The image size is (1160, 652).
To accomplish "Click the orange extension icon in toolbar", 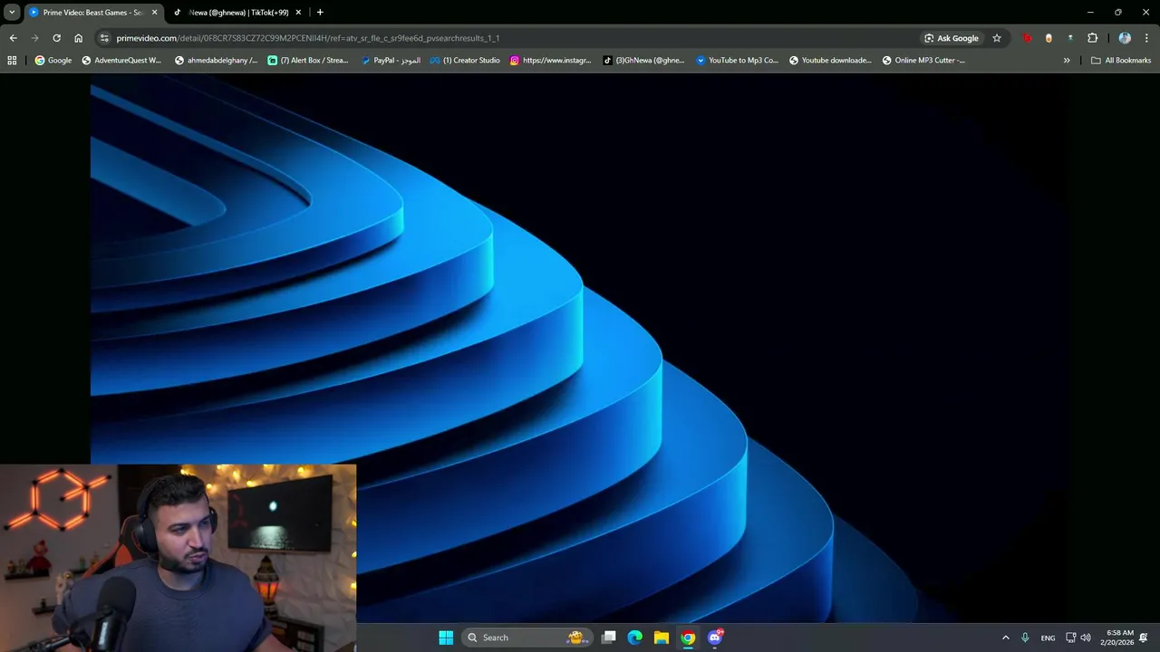I will pyautogui.click(x=1049, y=38).
